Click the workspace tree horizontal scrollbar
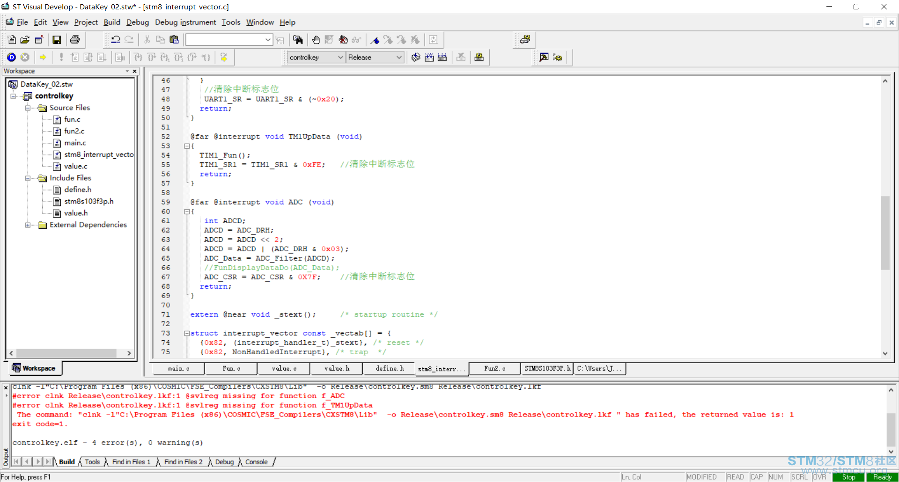The width and height of the screenshot is (899, 482). click(66, 353)
